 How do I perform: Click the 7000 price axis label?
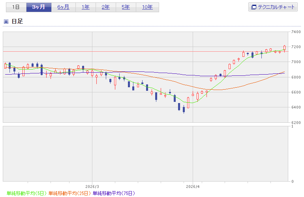click(296, 62)
